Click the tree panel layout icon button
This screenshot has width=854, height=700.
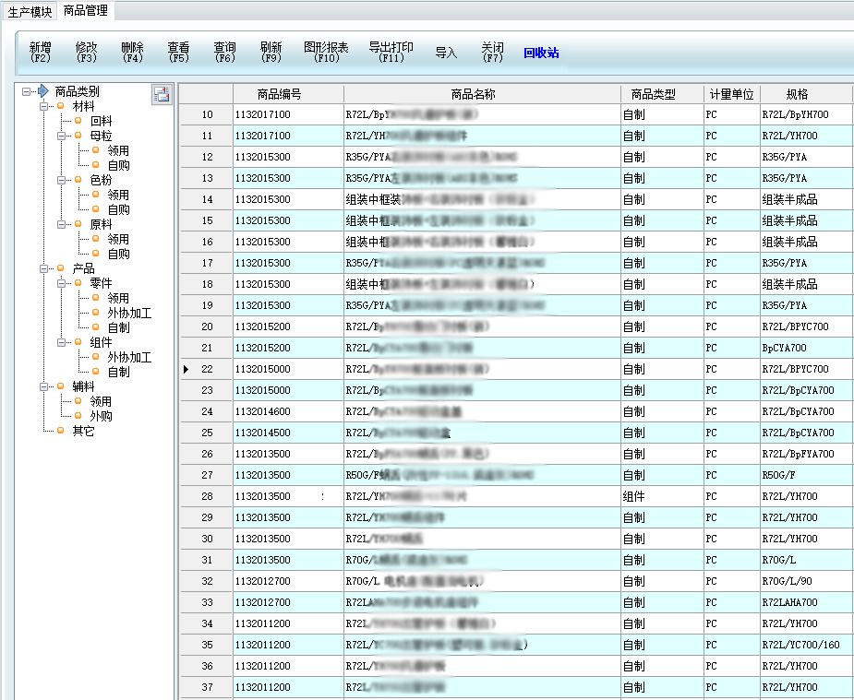[162, 93]
